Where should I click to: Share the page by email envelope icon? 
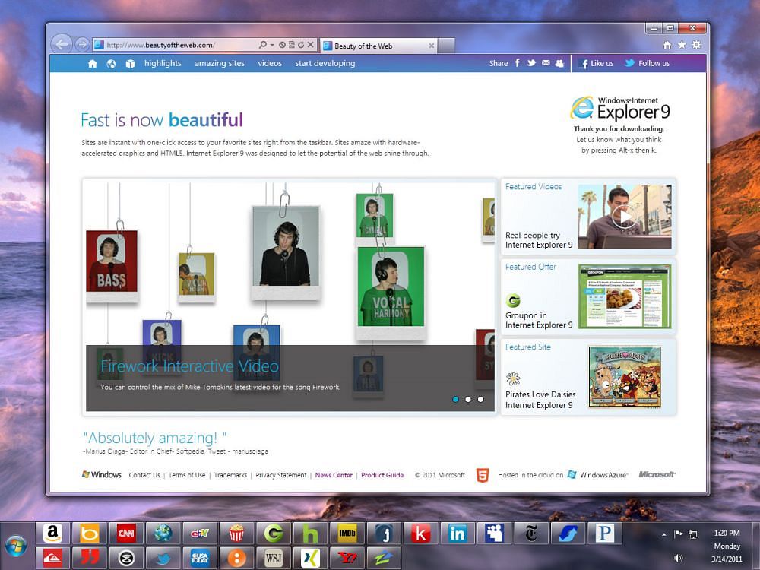[546, 63]
